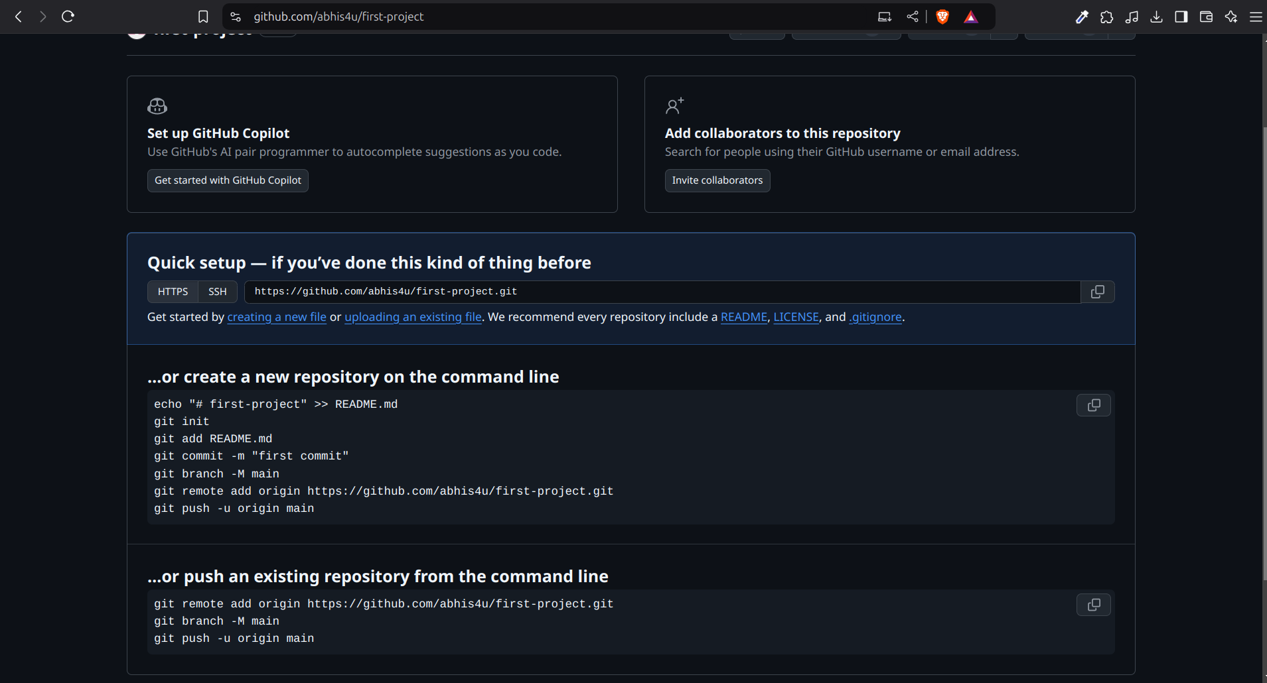Go back with the browser back arrow
Image resolution: width=1267 pixels, height=683 pixels.
(x=19, y=17)
